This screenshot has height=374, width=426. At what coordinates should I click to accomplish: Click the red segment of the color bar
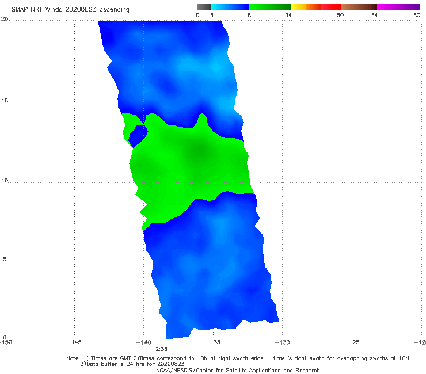(x=330, y=7)
